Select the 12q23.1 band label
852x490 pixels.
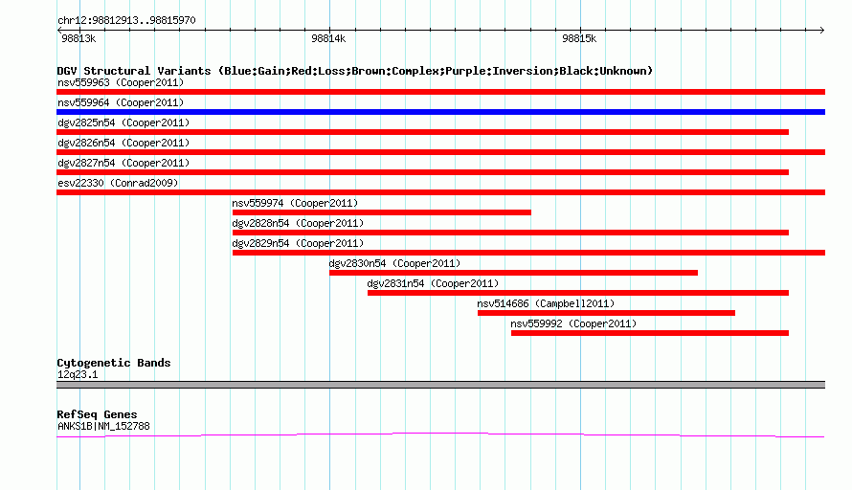tap(78, 375)
